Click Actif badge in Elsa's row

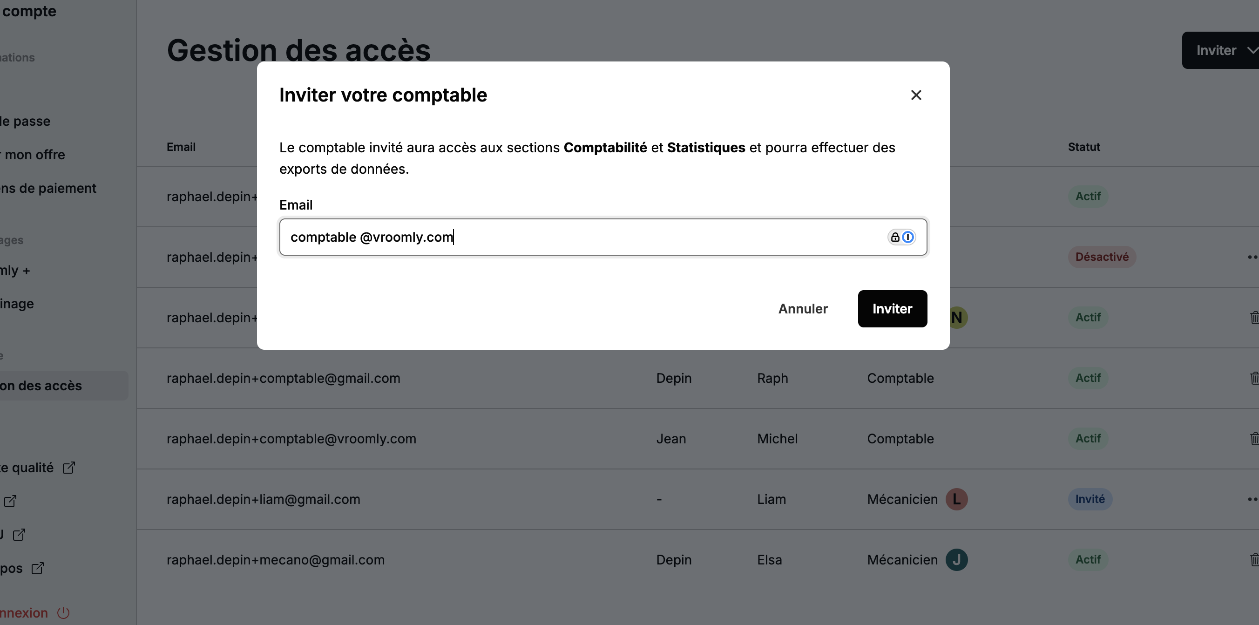coord(1088,559)
